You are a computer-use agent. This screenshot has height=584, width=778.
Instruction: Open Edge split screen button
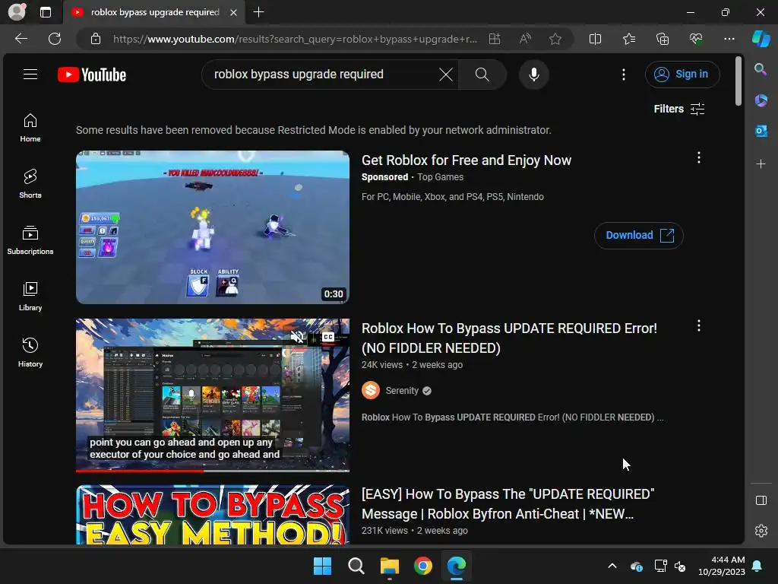[595, 39]
